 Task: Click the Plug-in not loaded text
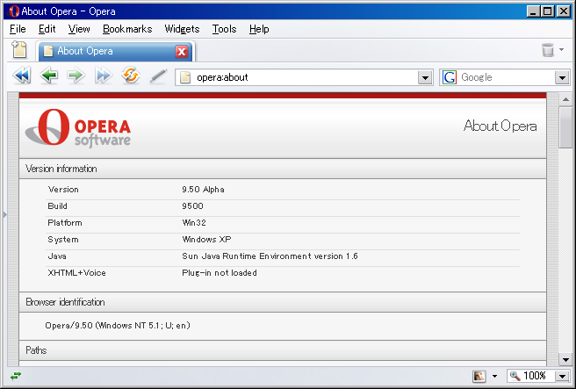[220, 273]
